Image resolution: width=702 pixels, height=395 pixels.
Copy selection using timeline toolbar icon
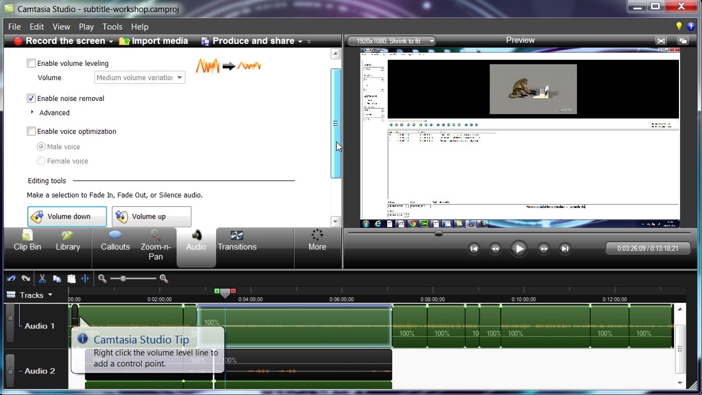click(57, 279)
